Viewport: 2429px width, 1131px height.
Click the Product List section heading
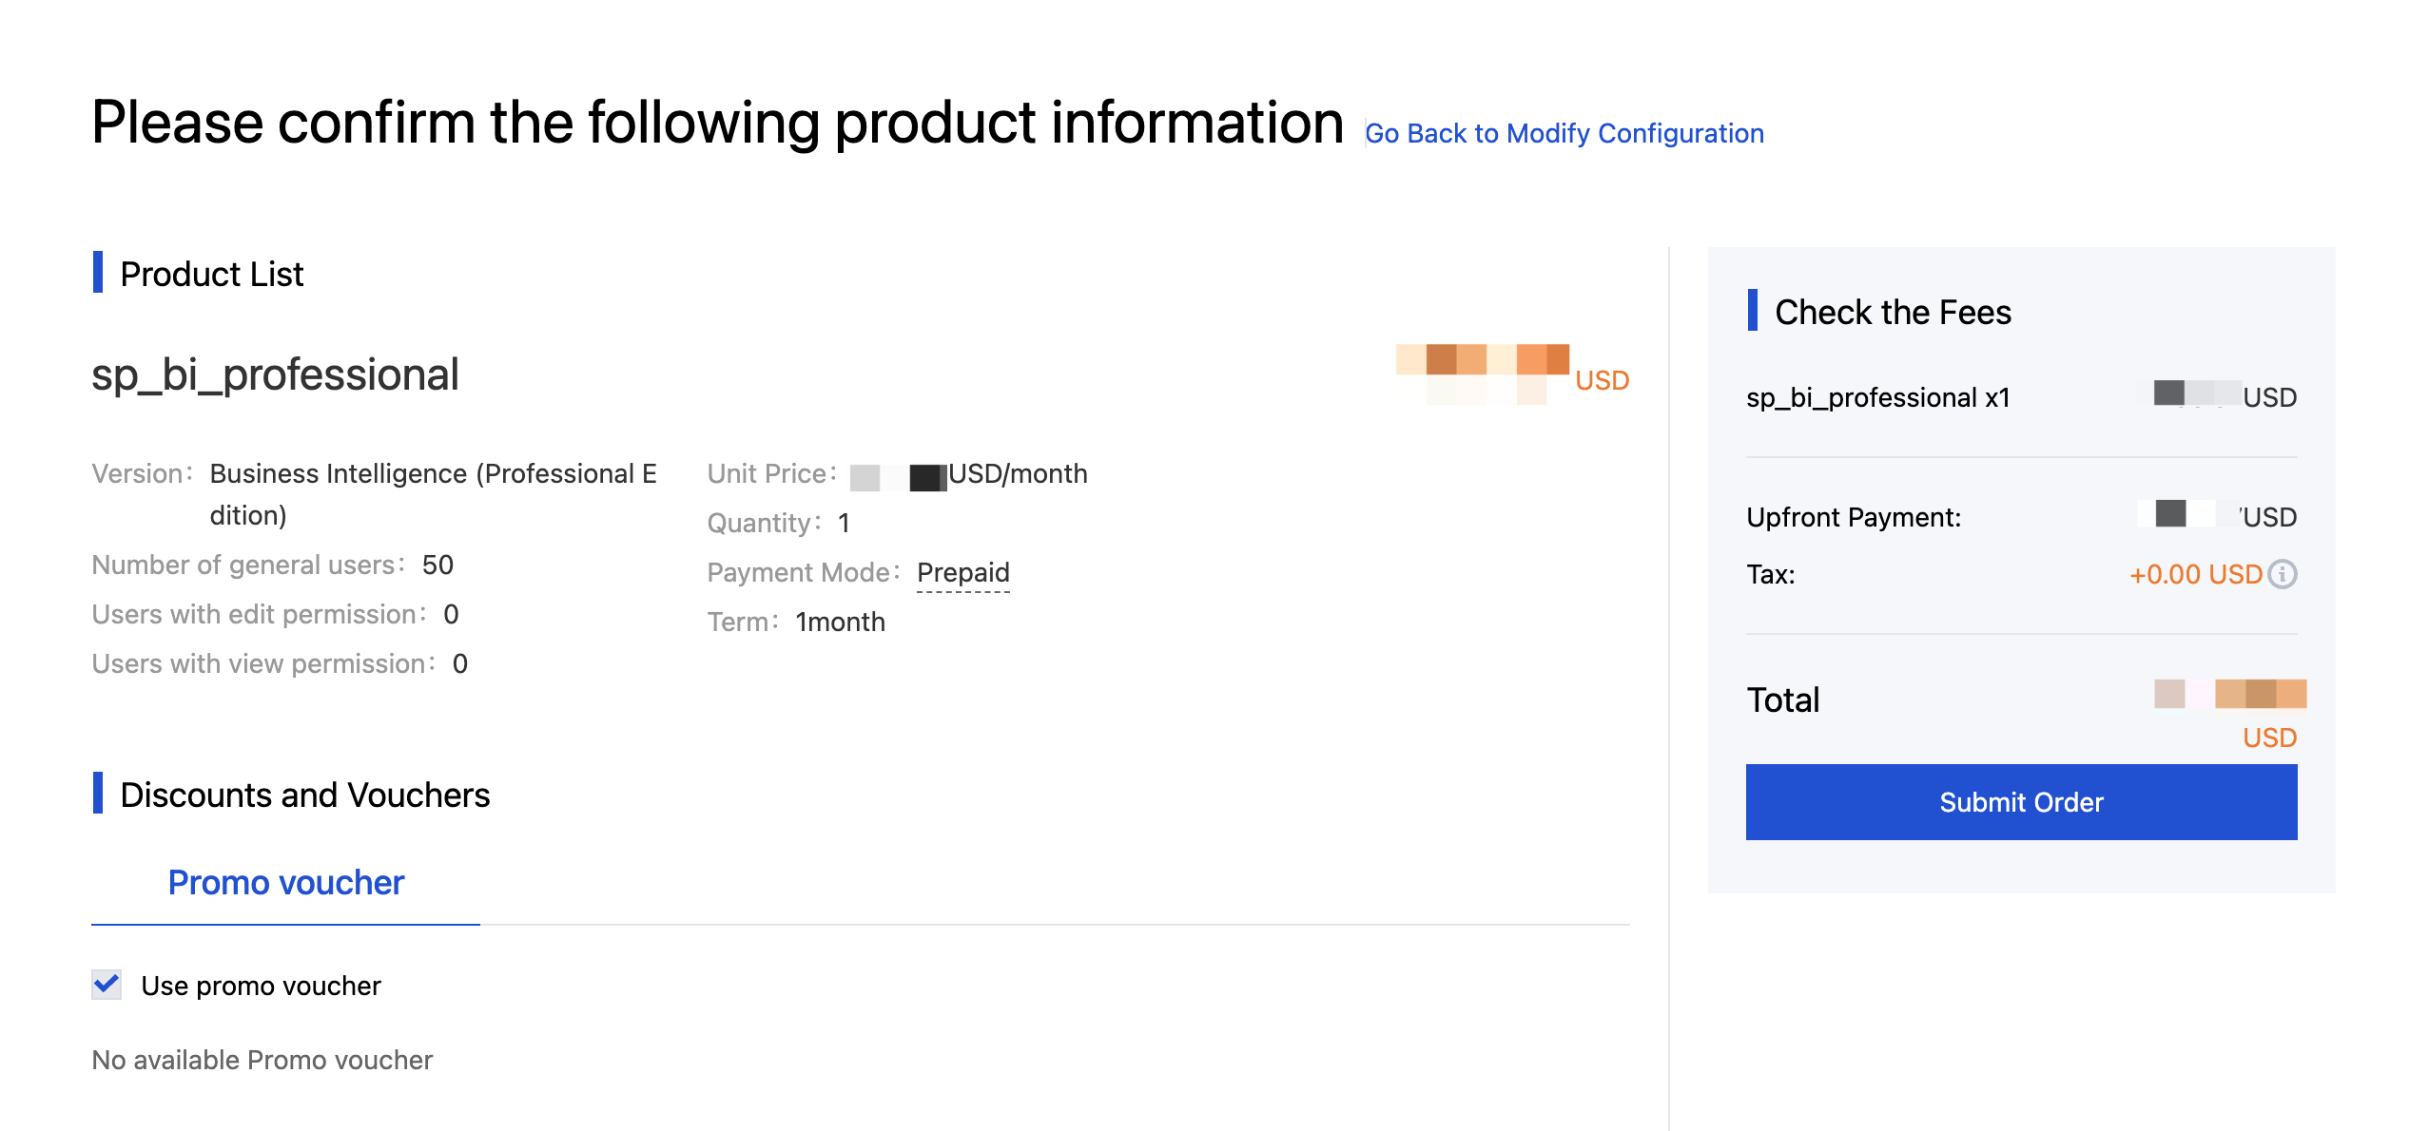point(211,275)
